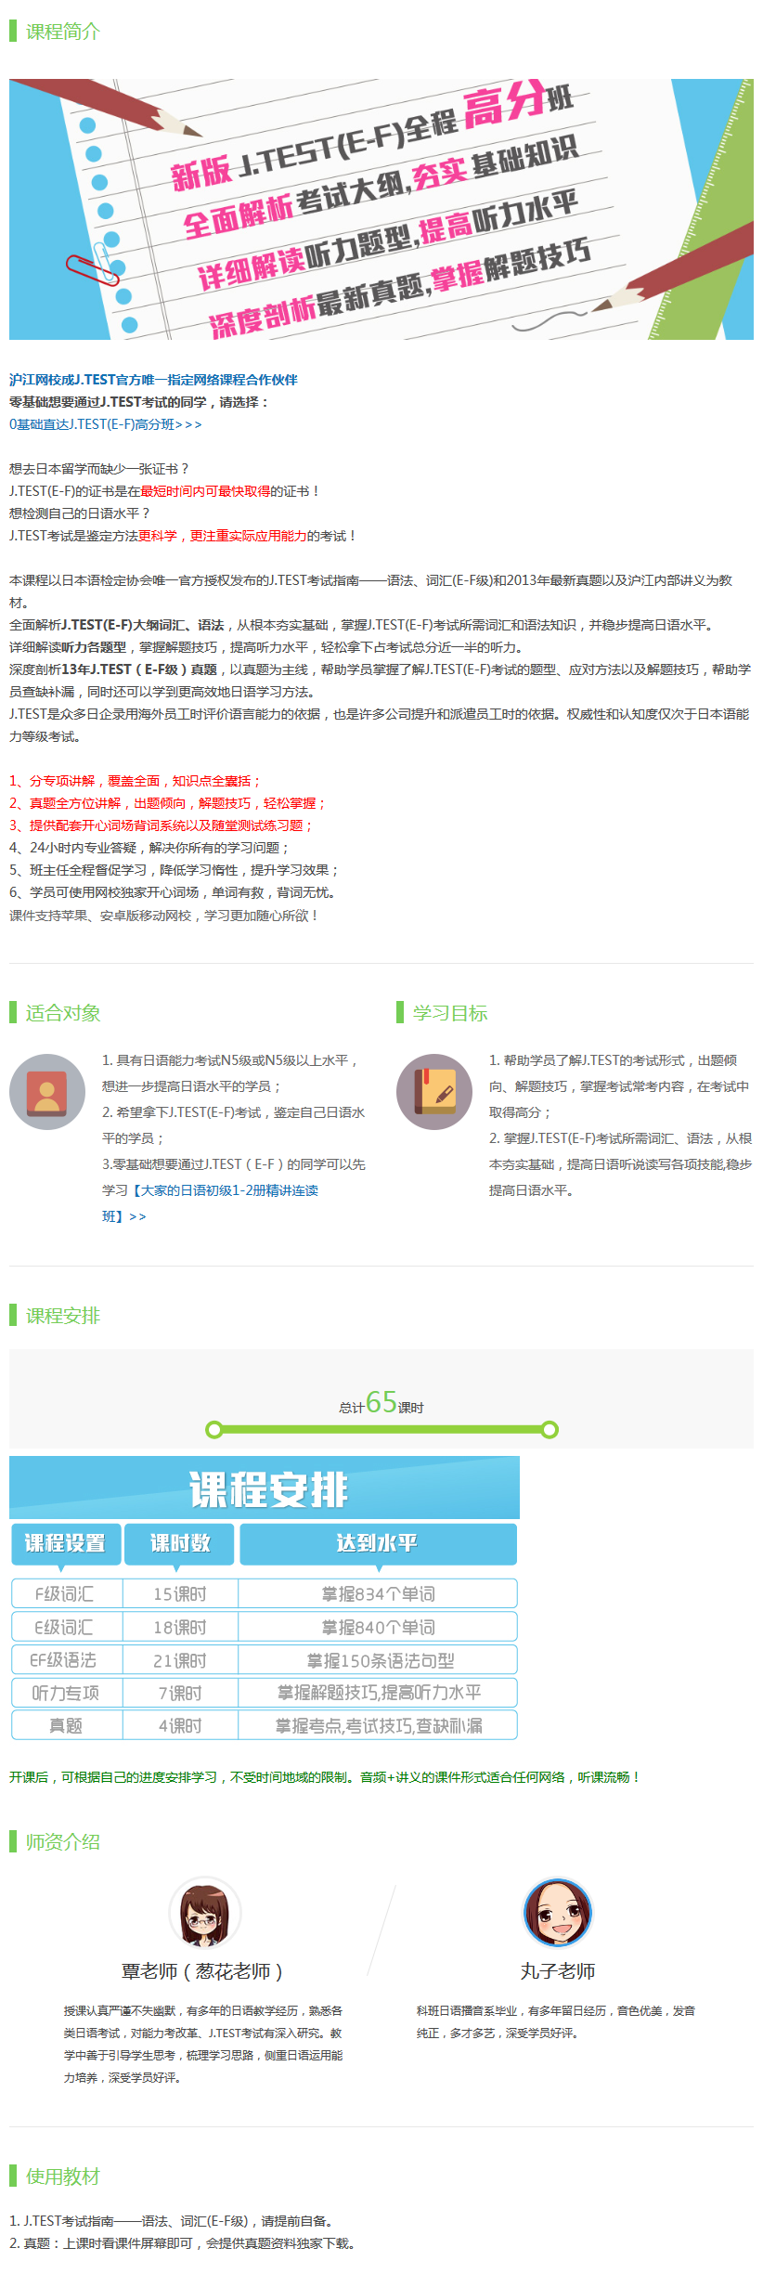
Task: Select the E级词汇 table cell
Action: pos(67,1627)
